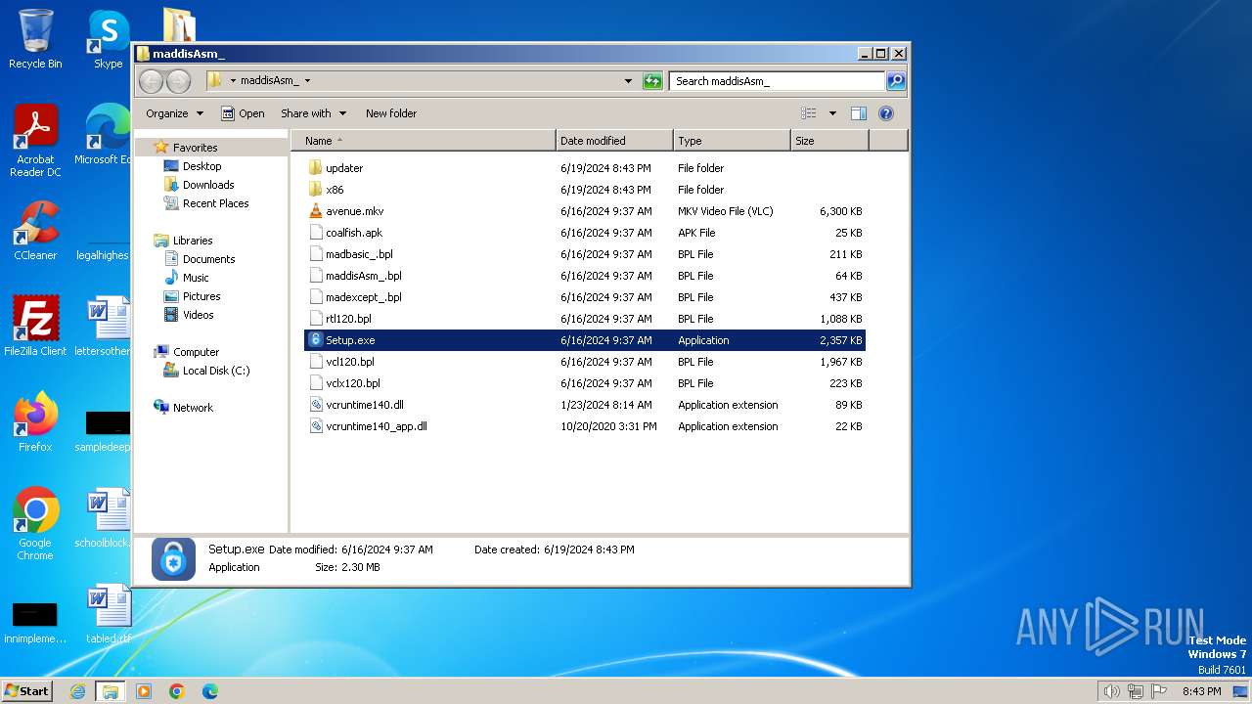Click the New folder button
The height and width of the screenshot is (704, 1252).
391,113
